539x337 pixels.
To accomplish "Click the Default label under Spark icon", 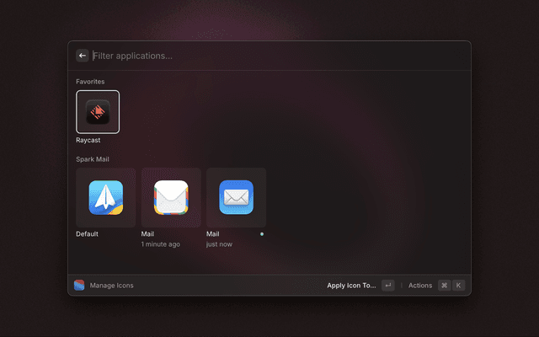I will [88, 234].
